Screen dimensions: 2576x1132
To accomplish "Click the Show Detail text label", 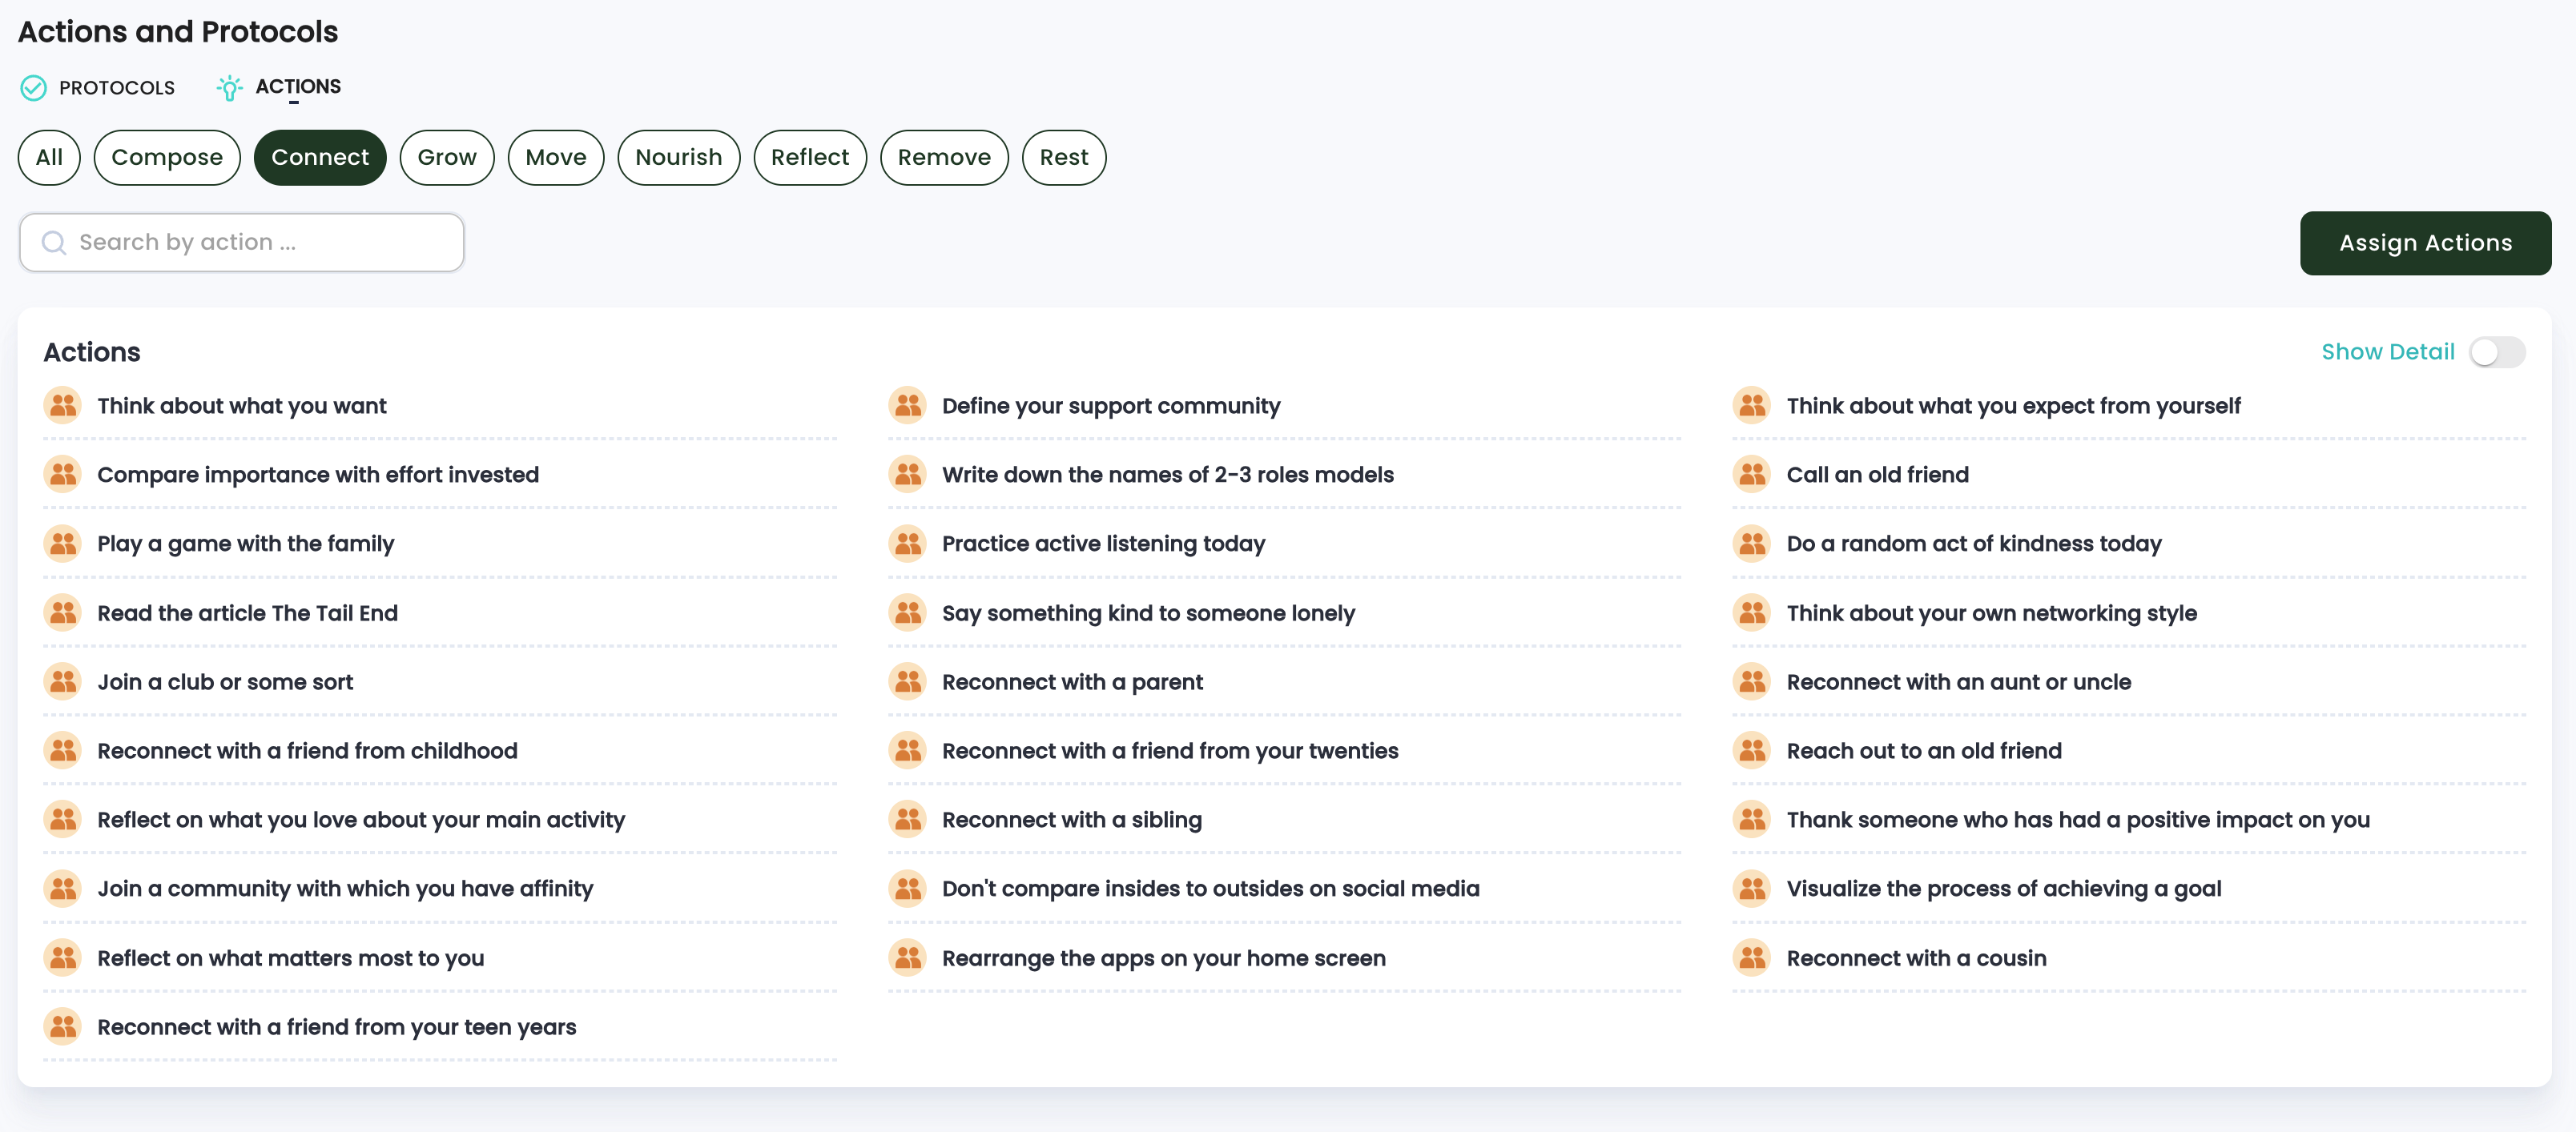I will click(2387, 351).
